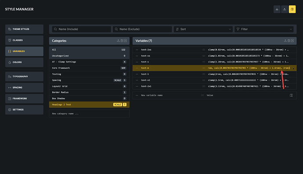Click the export icon in the top bar
Viewport: 303px width, 174px height.
tap(285, 9)
